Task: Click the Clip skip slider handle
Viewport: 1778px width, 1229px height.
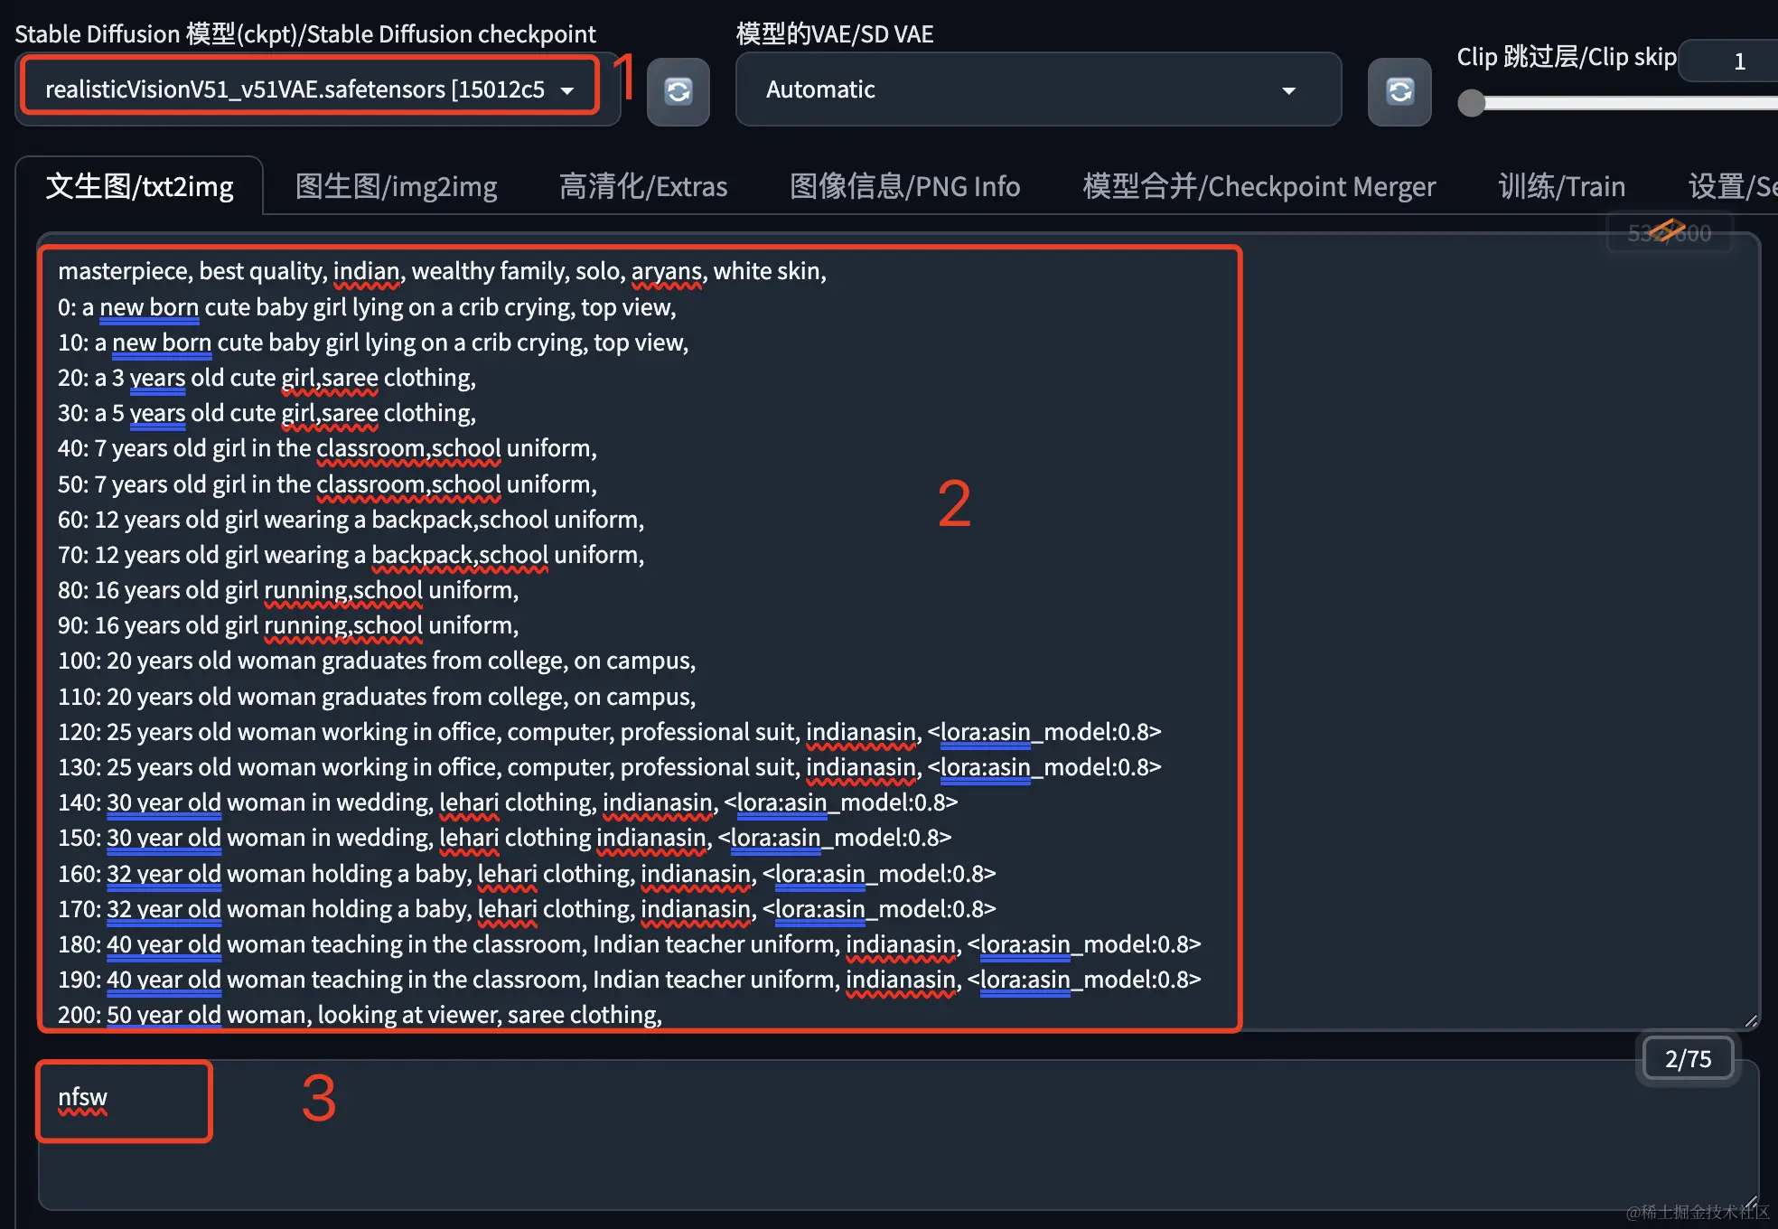Action: (x=1472, y=103)
